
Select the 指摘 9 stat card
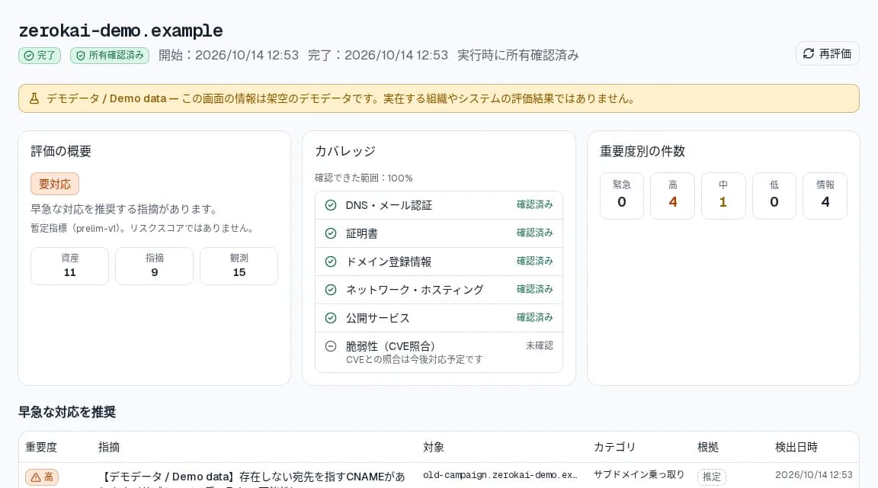155,265
